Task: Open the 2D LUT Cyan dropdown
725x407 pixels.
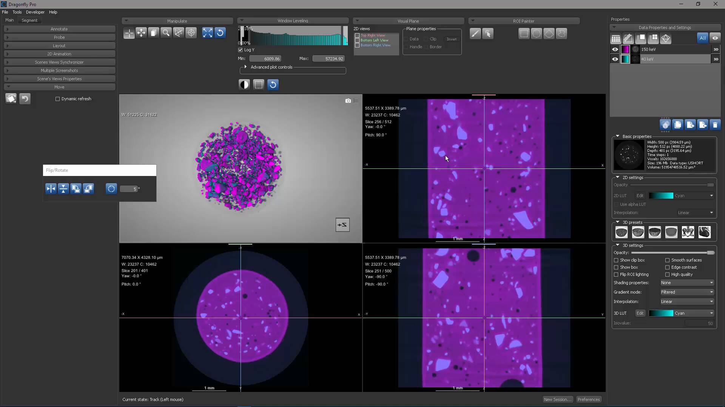Action: pos(682,196)
